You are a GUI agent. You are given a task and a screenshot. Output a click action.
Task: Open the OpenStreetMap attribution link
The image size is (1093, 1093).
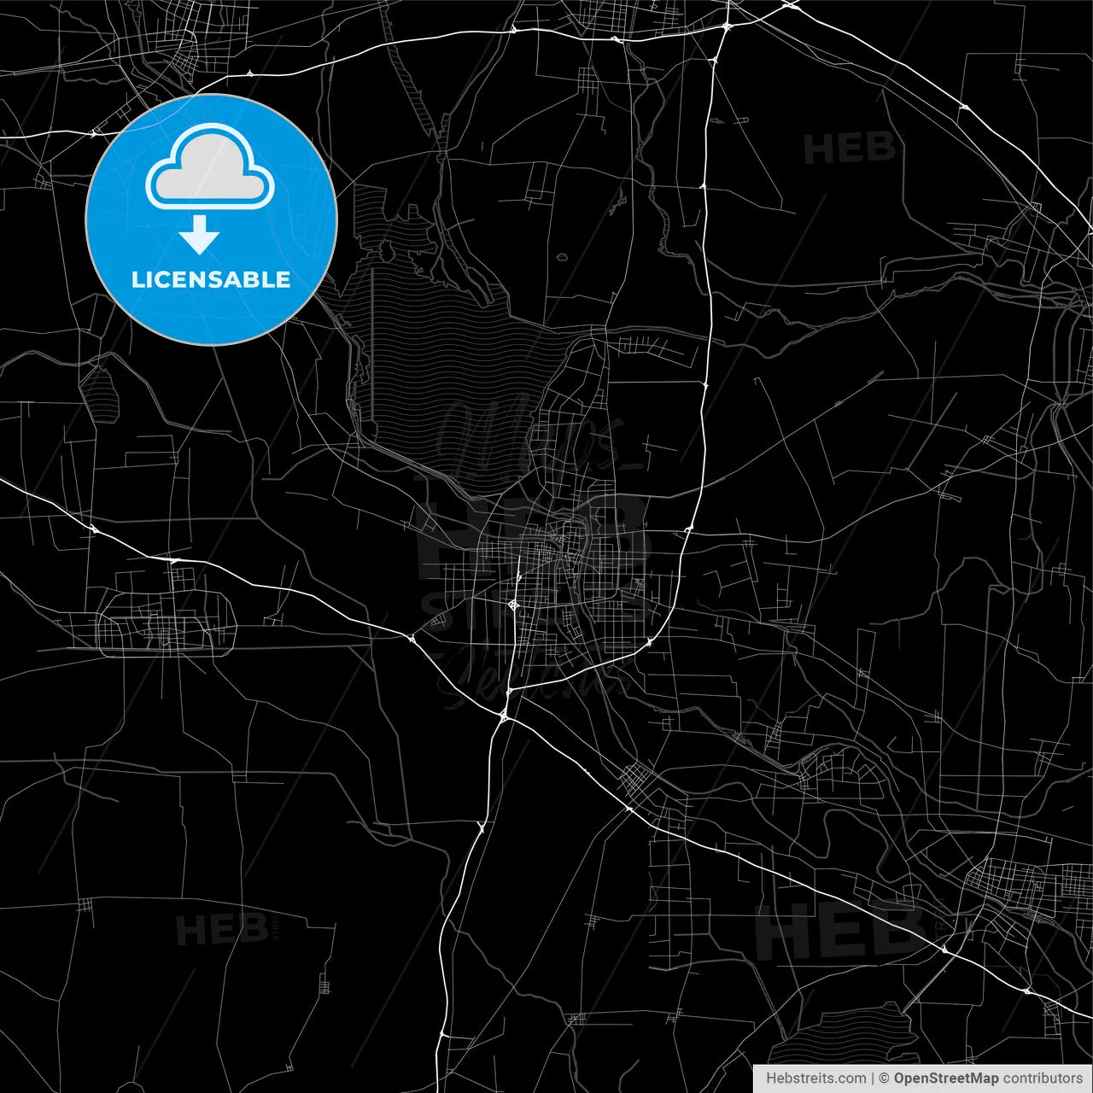point(945,1078)
